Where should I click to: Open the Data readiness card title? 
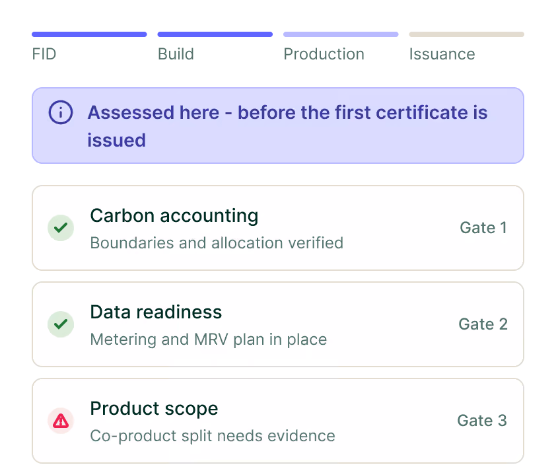click(156, 312)
